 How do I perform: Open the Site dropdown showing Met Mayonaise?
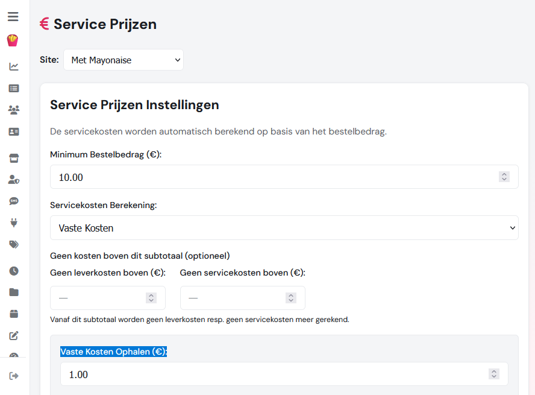click(124, 60)
